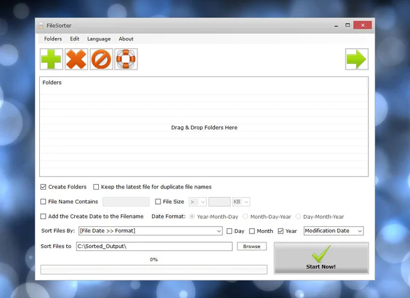This screenshot has width=410, height=298.
Task: Click the Drag & Drop Folders Here text
Action: pos(204,128)
